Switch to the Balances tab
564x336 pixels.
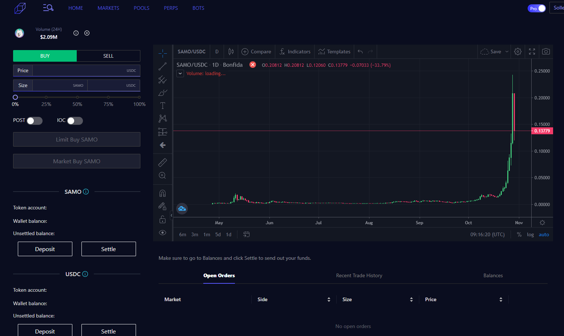[493, 275]
